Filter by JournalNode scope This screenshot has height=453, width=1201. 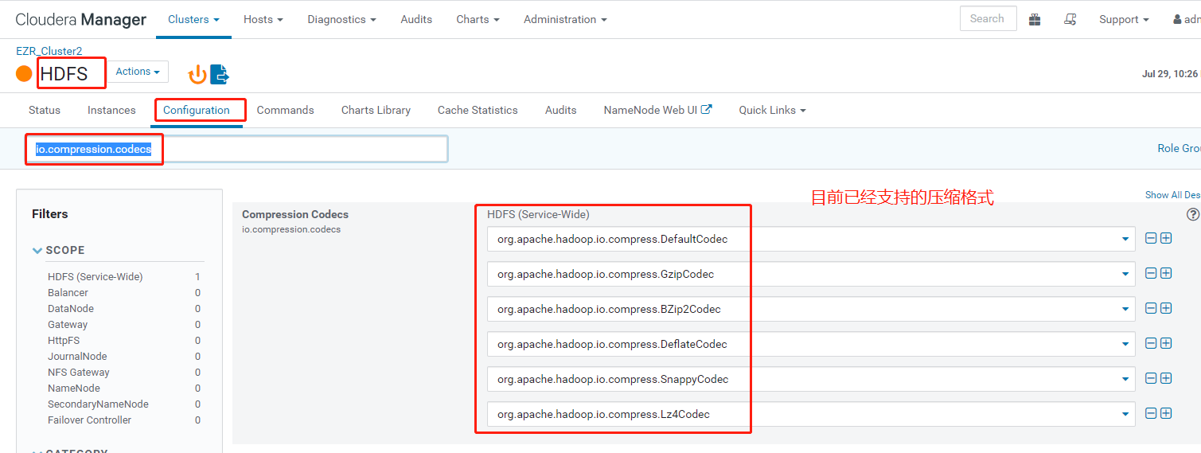[x=77, y=357]
